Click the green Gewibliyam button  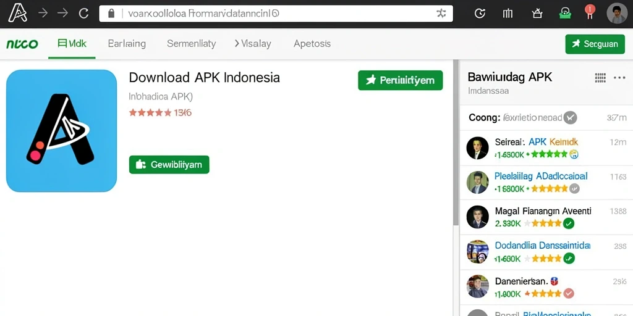pos(169,164)
